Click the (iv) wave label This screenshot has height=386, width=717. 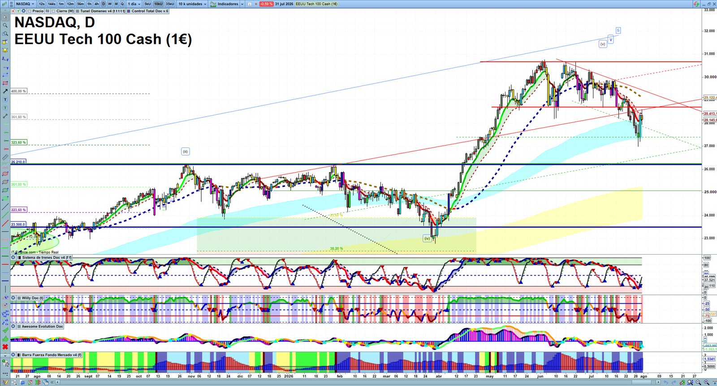point(427,239)
